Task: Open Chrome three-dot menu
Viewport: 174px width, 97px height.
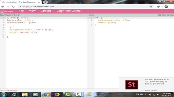Action: pyautogui.click(x=172, y=6)
